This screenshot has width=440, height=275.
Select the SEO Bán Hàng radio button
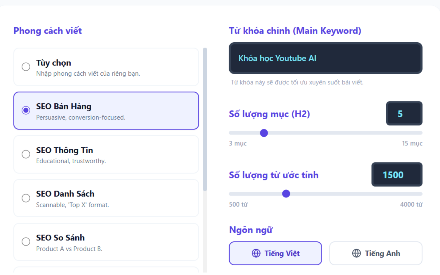[26, 110]
